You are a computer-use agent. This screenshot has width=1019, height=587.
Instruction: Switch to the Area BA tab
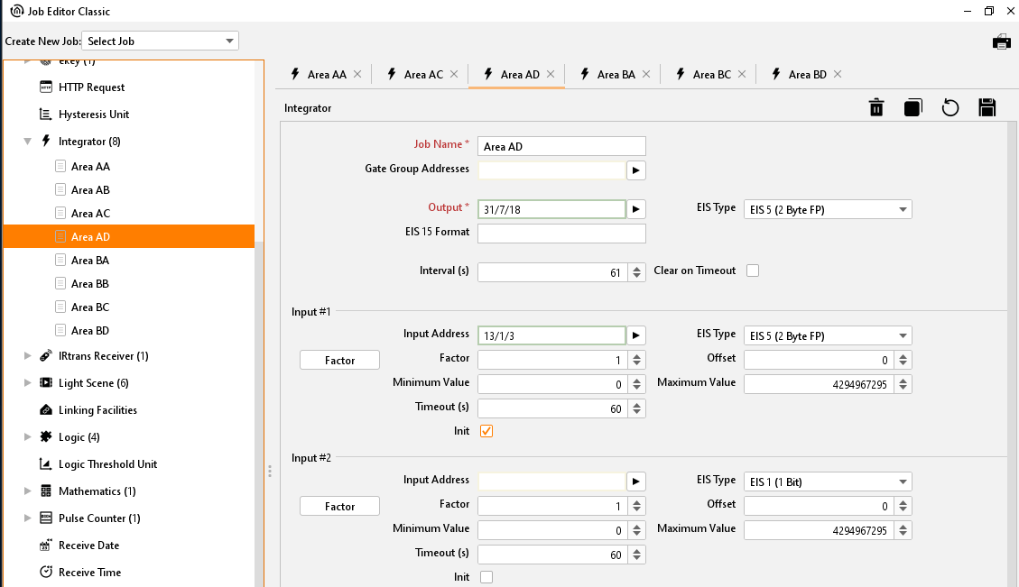pyautogui.click(x=616, y=75)
